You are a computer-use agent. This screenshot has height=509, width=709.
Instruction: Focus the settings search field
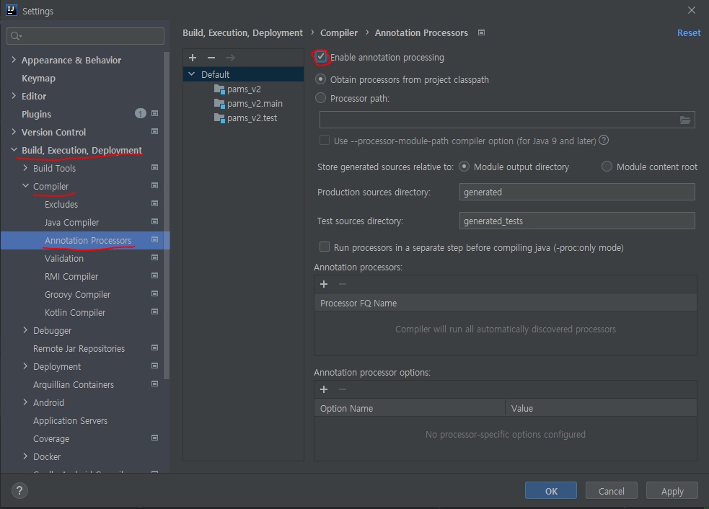click(x=85, y=36)
